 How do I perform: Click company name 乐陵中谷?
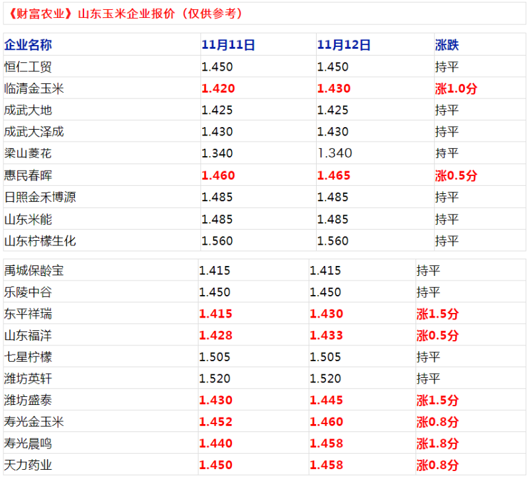pyautogui.click(x=28, y=292)
